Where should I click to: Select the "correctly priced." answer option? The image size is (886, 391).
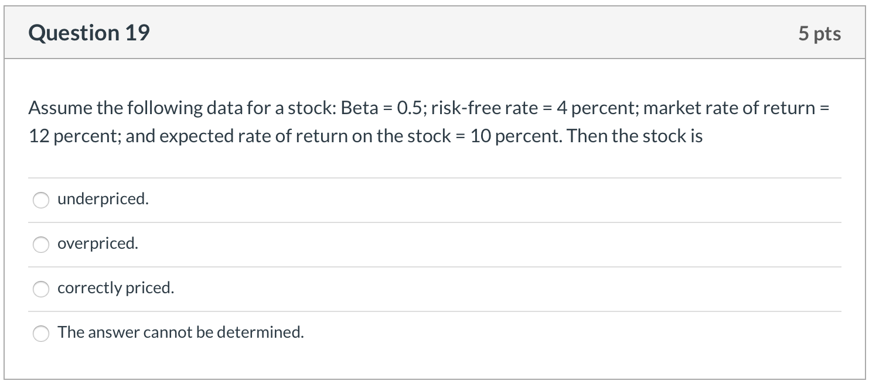[115, 288]
